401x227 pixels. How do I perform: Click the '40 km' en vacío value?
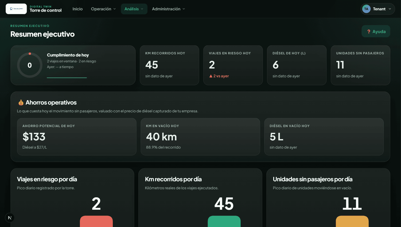pos(162,137)
